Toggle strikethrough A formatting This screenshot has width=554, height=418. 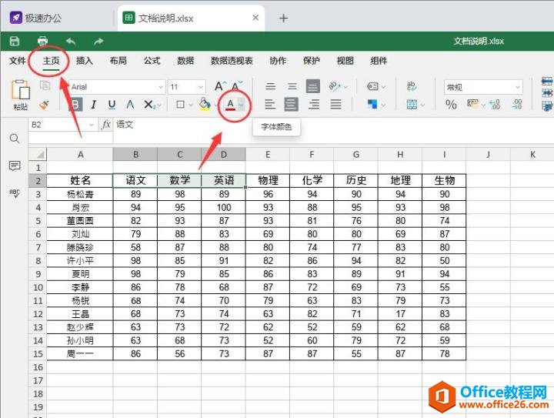(130, 105)
